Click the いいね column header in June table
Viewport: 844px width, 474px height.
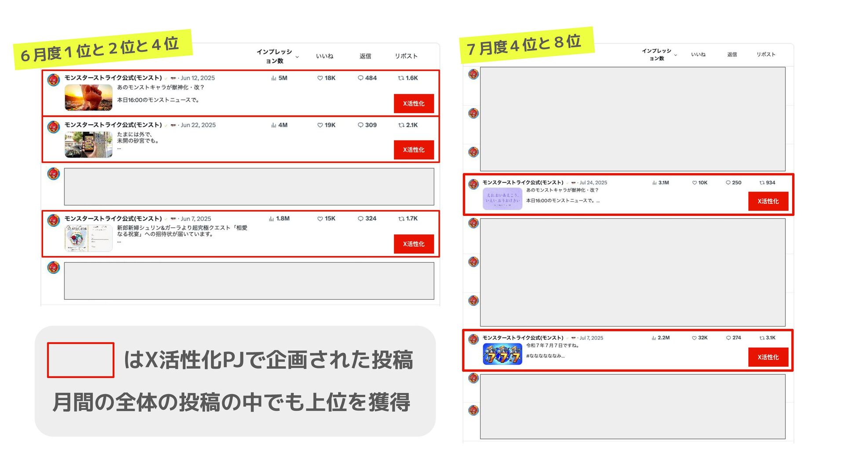point(325,56)
